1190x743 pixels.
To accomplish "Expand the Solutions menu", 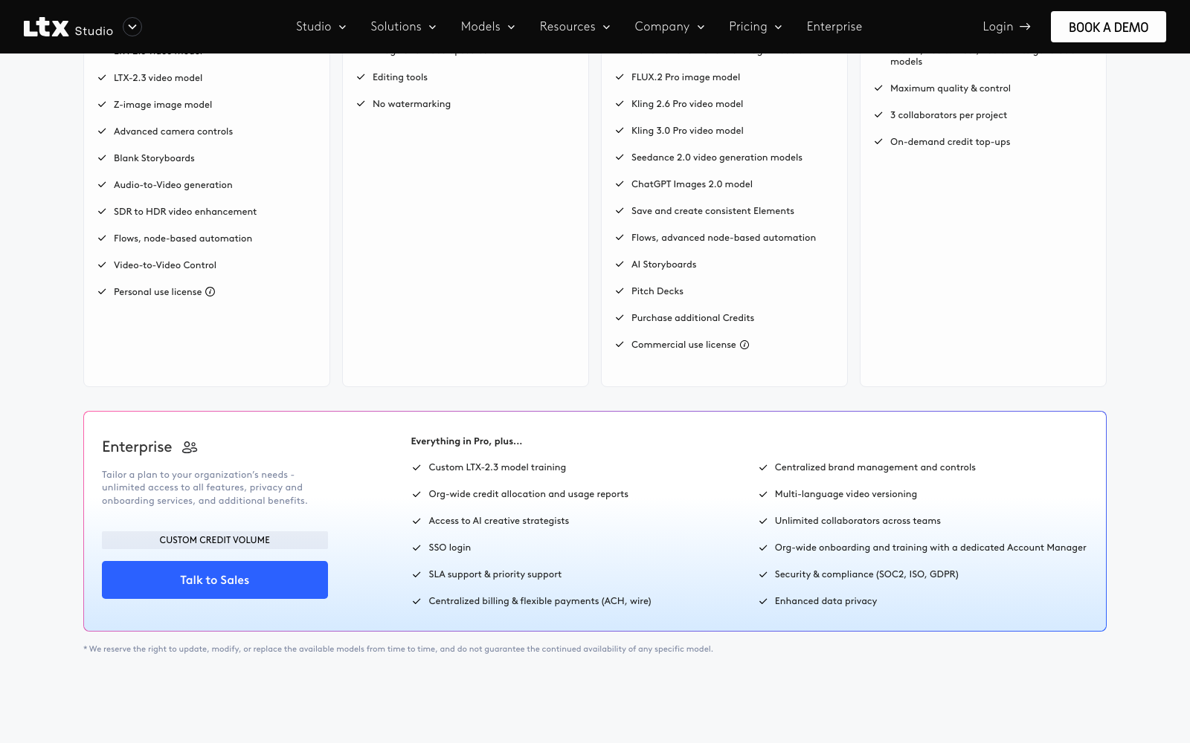I will (404, 27).
